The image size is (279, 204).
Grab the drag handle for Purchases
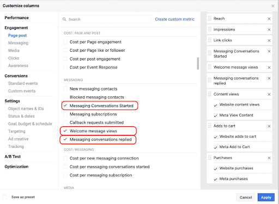tap(210, 158)
